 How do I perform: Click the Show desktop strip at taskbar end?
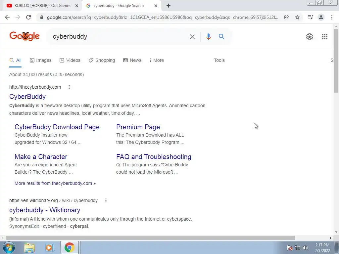(x=336, y=247)
